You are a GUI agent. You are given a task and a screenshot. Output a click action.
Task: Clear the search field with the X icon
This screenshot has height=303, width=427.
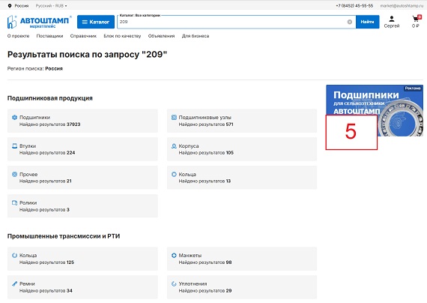pos(350,22)
